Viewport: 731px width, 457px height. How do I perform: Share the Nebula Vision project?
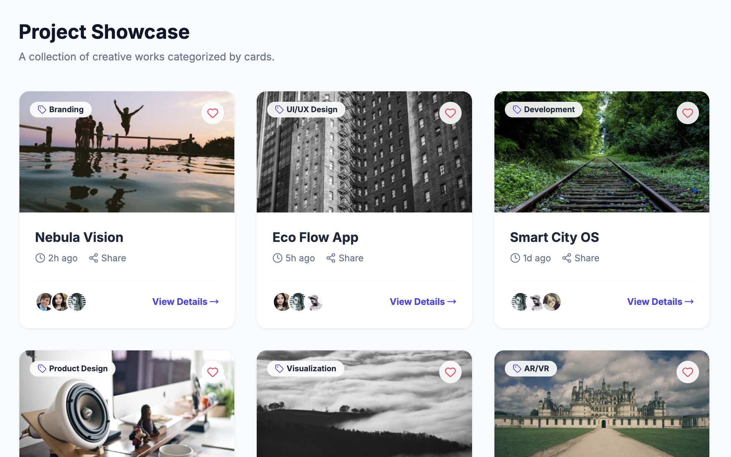(x=108, y=258)
